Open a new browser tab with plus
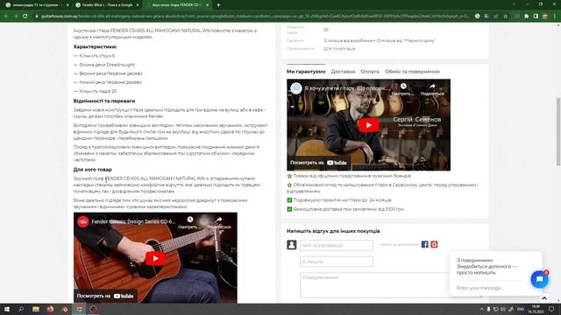Screen dimensions: 561x315 click(218, 5)
